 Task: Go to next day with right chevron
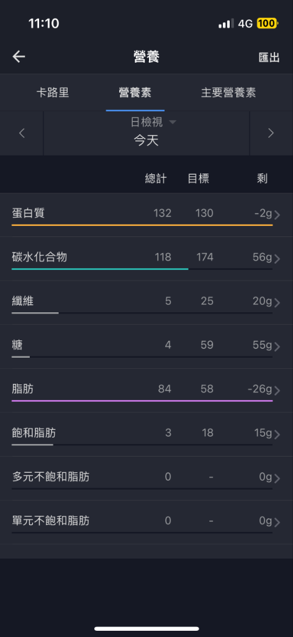271,133
